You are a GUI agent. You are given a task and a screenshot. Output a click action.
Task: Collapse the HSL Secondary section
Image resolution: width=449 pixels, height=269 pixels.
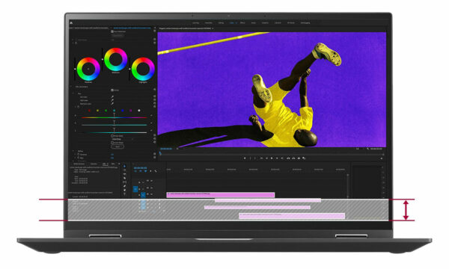pyautogui.click(x=71, y=87)
